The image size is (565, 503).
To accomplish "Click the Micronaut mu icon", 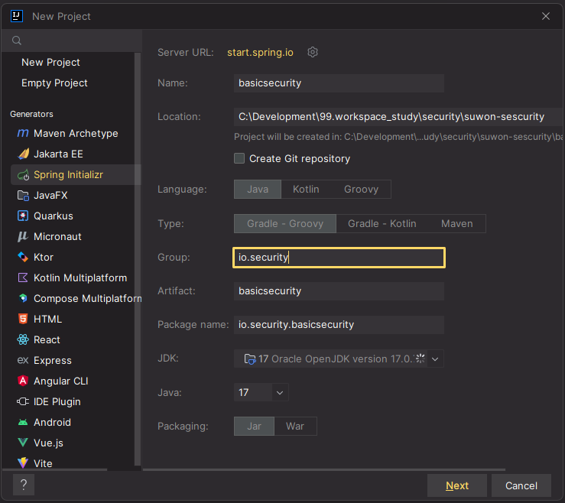I will point(23,236).
